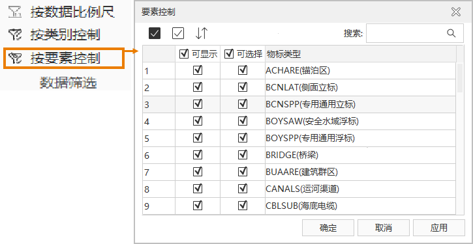Screen dimensions: 473x244
Task: Select the BCNSPP(专用通用立标) row text
Action: 311,104
